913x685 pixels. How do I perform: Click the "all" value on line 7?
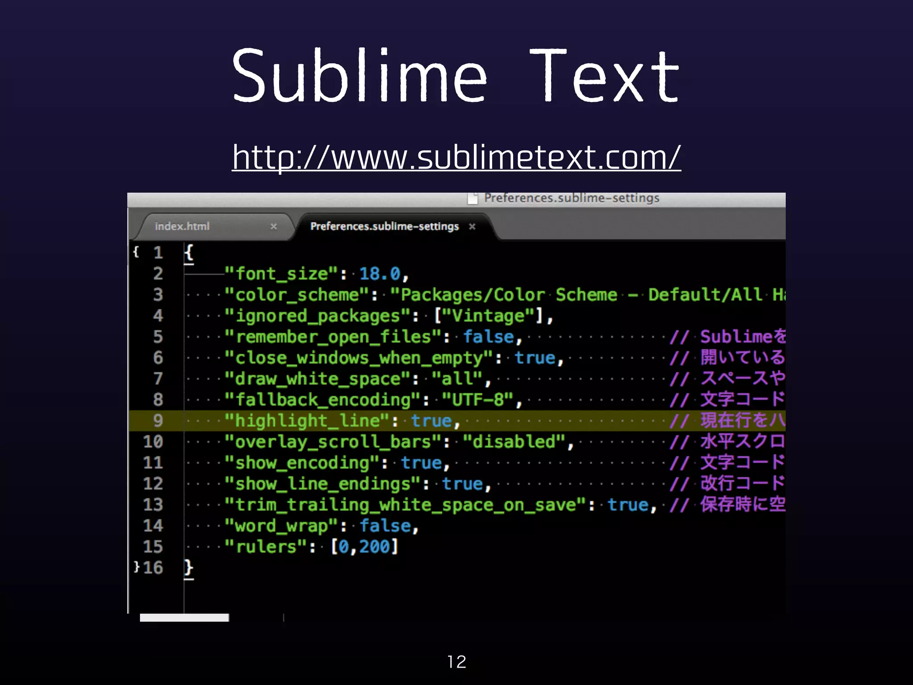457,379
